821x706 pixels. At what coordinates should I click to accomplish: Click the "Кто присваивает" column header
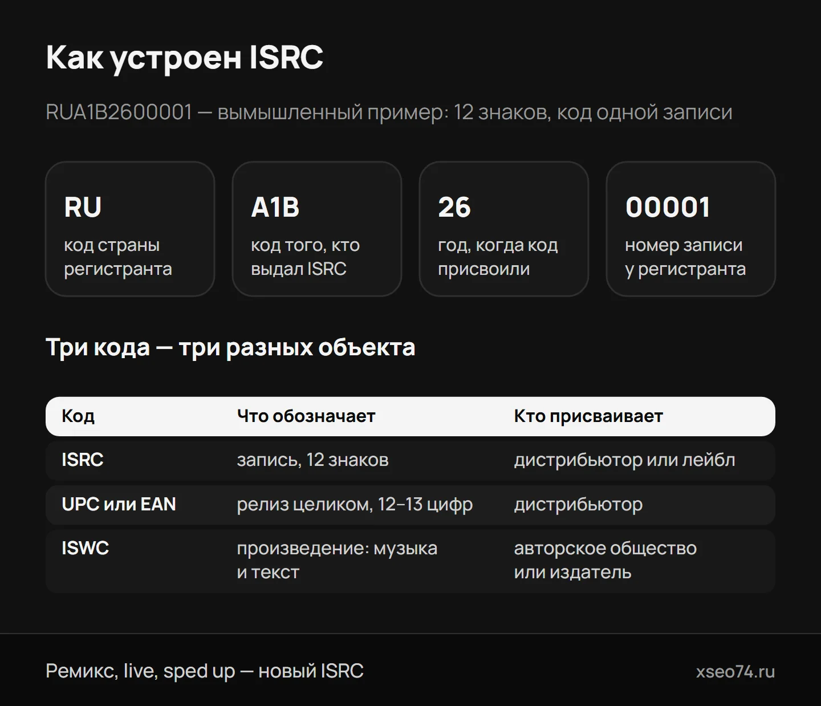pyautogui.click(x=588, y=416)
